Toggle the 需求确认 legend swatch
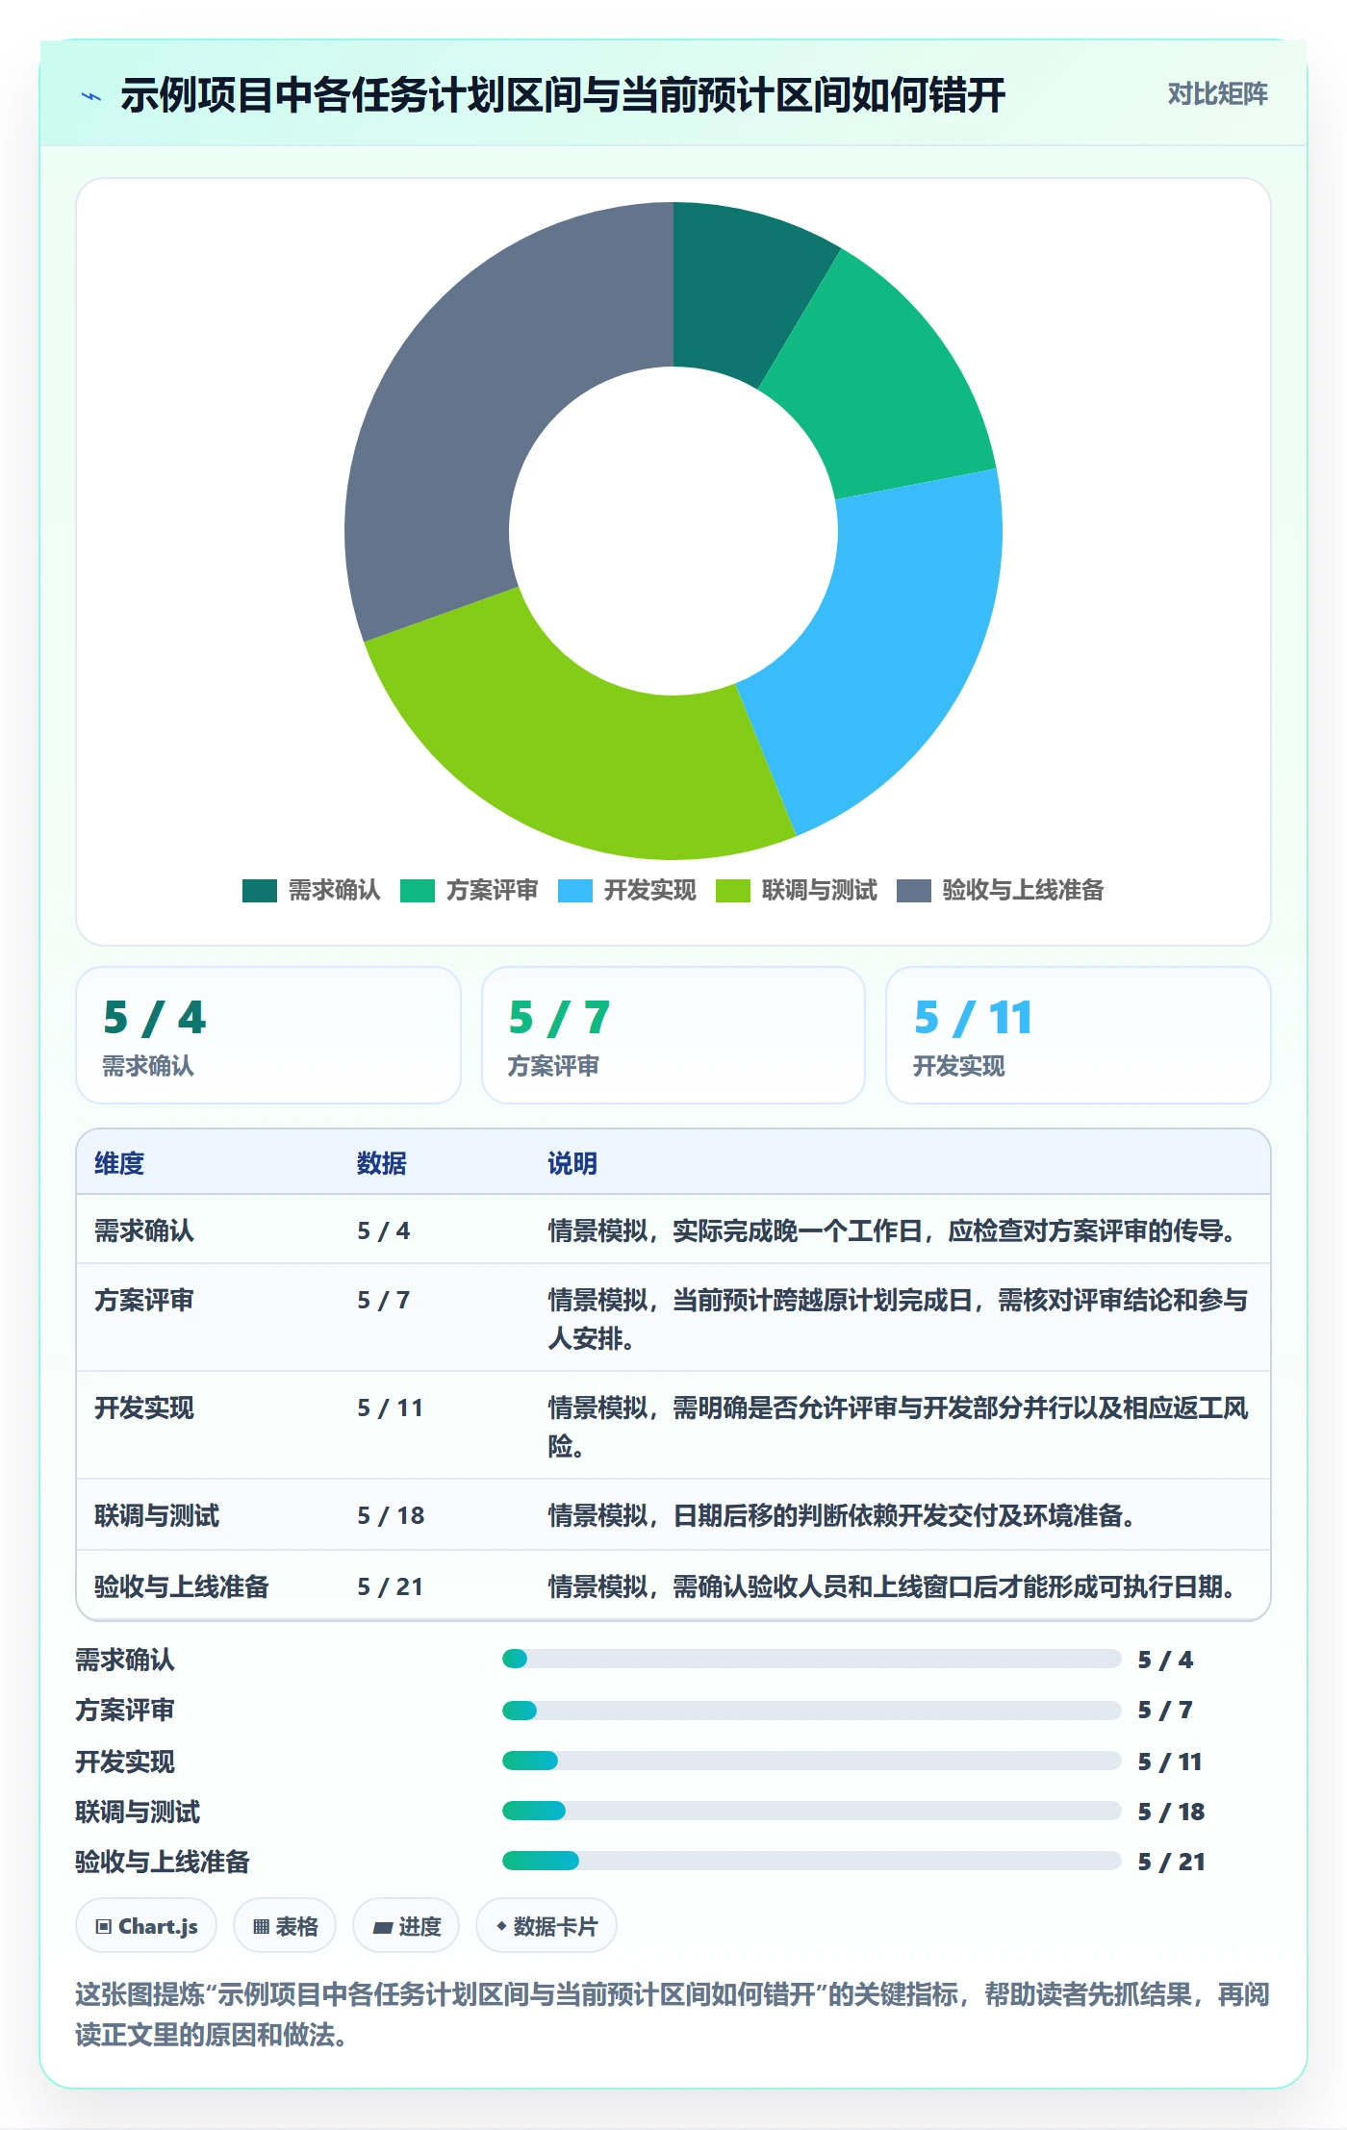The height and width of the screenshot is (2130, 1347). pyautogui.click(x=259, y=891)
